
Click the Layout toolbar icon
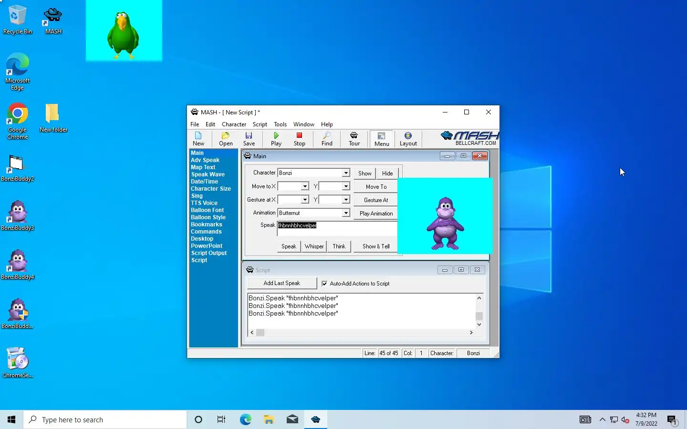point(408,139)
